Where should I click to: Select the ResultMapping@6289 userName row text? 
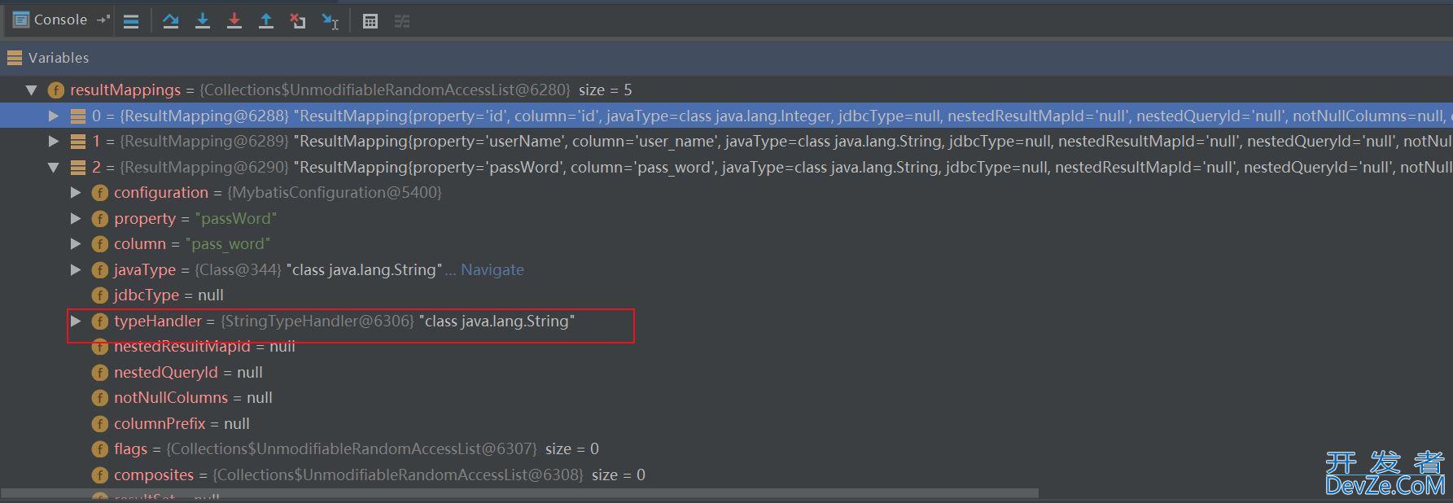pyautogui.click(x=772, y=142)
